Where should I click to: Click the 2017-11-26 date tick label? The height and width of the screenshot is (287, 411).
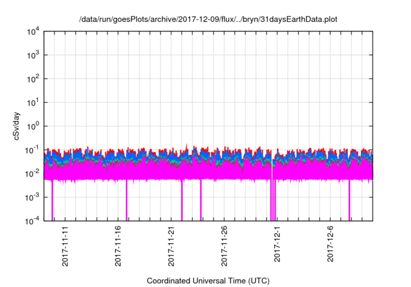[x=224, y=246]
